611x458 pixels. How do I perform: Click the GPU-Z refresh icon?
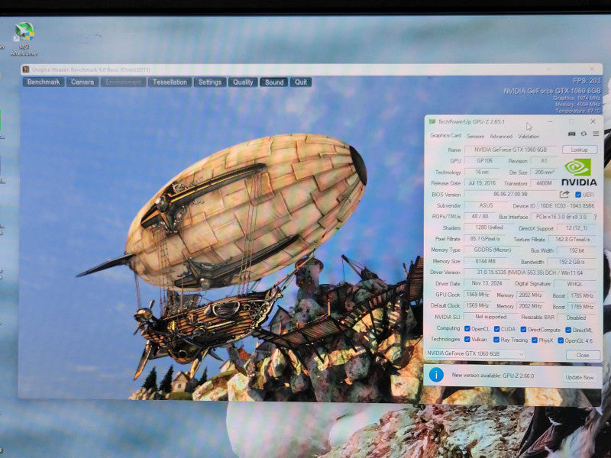click(584, 134)
